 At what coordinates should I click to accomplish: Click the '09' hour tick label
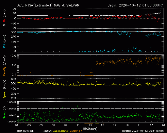pyautogui.click(x=66, y=125)
